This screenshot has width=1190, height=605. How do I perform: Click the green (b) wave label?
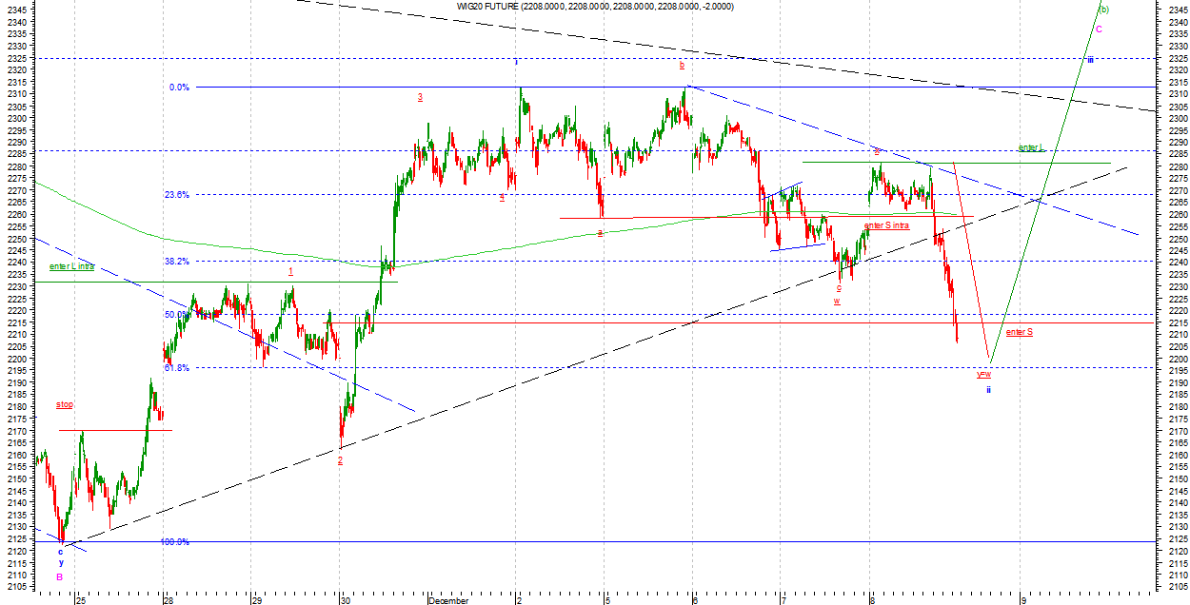1103,10
